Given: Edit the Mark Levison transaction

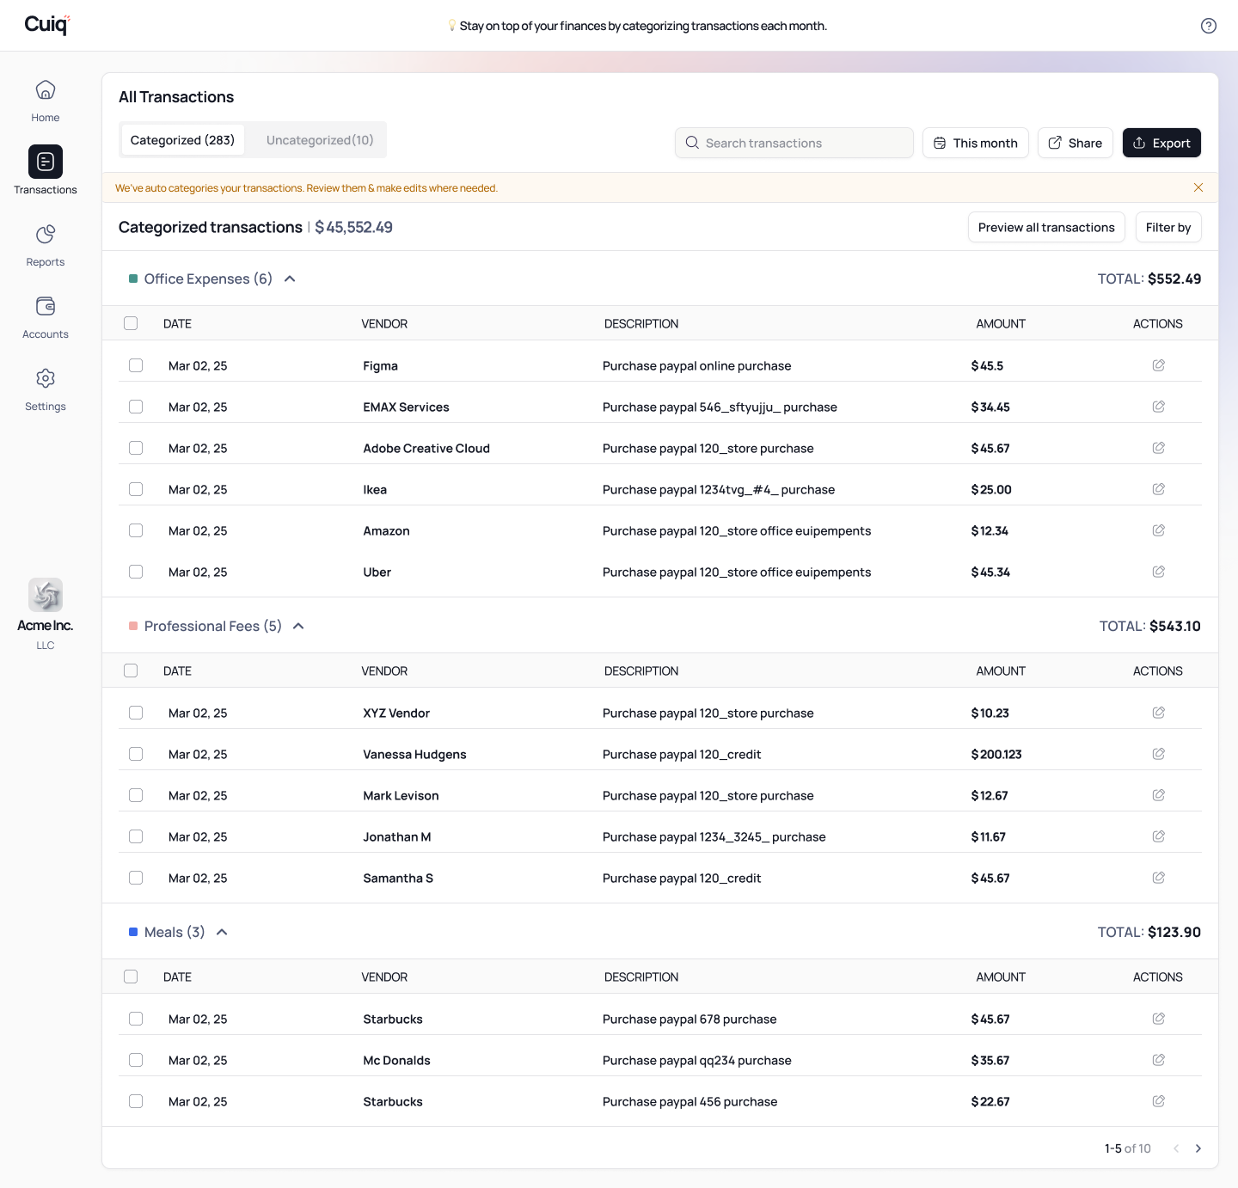Looking at the screenshot, I should 1159,795.
